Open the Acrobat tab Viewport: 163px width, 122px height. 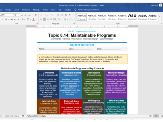[67, 10]
